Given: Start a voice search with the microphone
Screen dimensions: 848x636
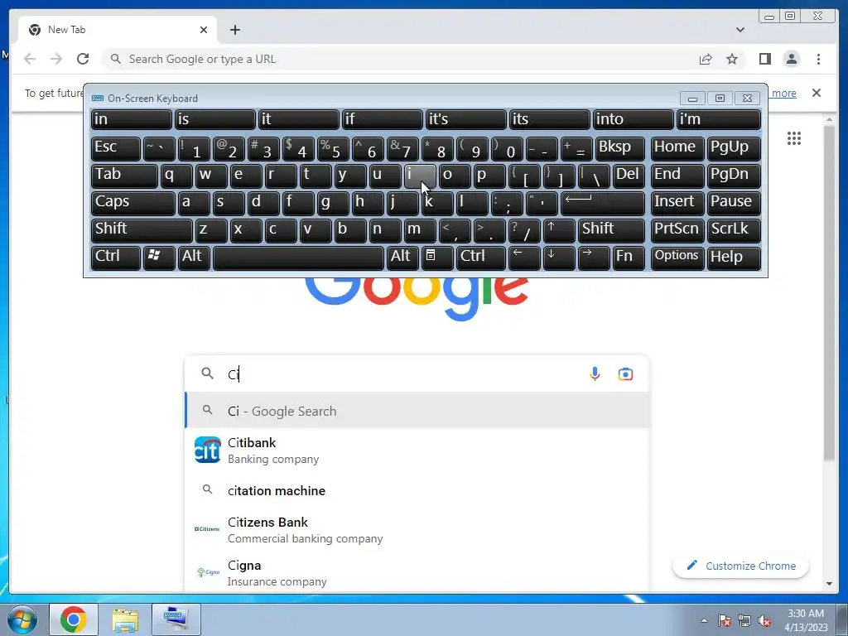Looking at the screenshot, I should [595, 373].
